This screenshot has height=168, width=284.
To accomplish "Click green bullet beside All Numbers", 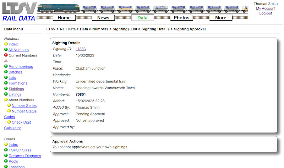I will [6, 49].
